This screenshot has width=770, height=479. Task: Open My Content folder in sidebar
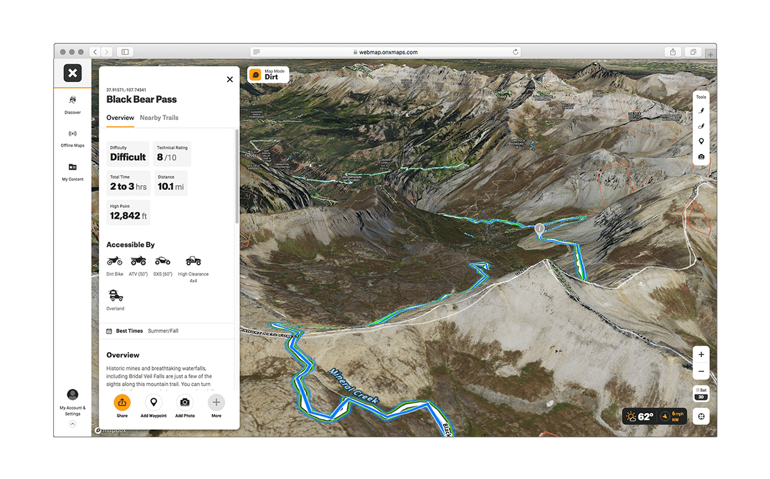pyautogui.click(x=73, y=167)
